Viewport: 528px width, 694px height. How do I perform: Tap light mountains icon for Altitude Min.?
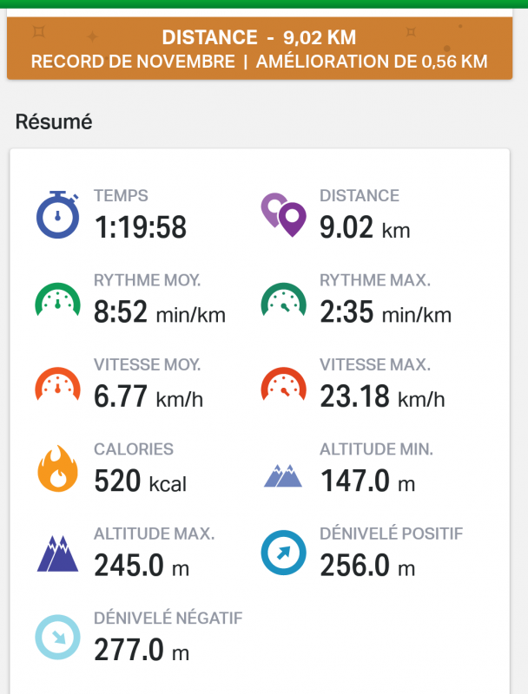click(283, 475)
